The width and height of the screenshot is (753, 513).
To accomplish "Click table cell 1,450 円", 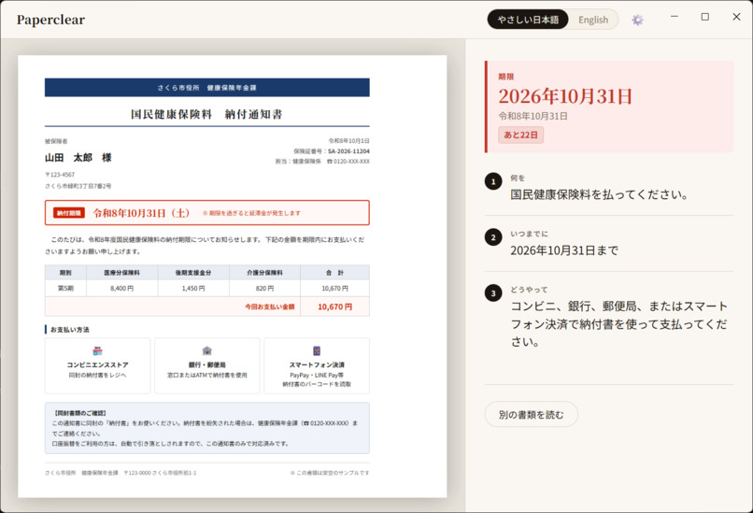I will tap(193, 288).
